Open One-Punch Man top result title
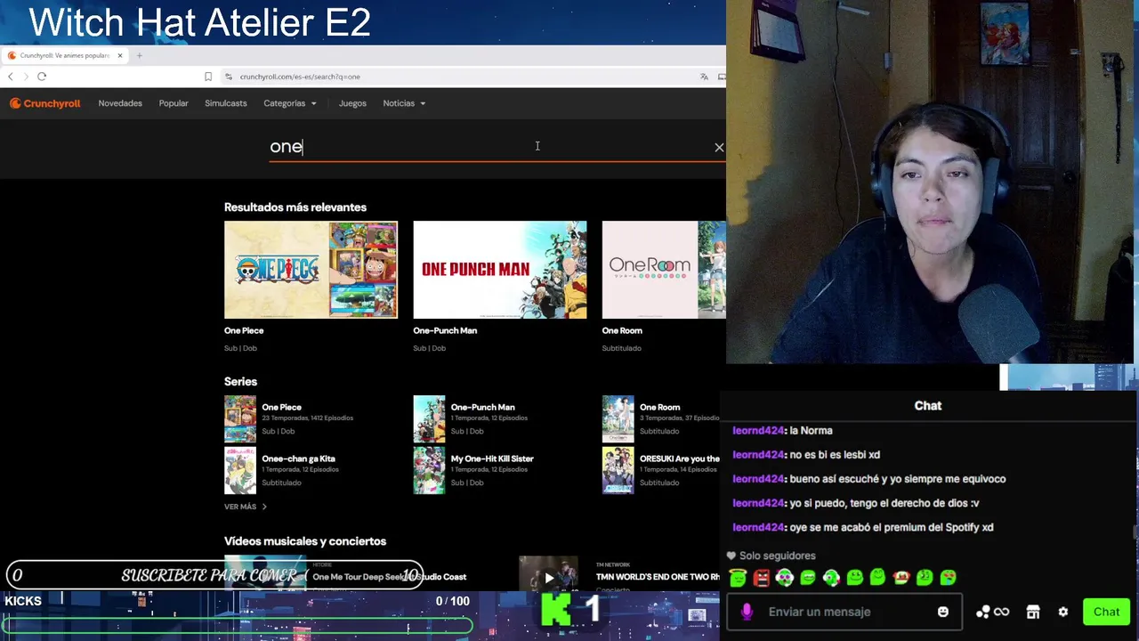The image size is (1139, 641). (445, 330)
